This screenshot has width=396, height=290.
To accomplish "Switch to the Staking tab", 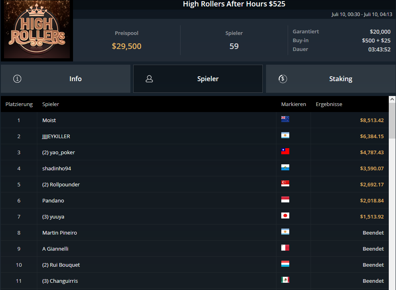I will [331, 79].
